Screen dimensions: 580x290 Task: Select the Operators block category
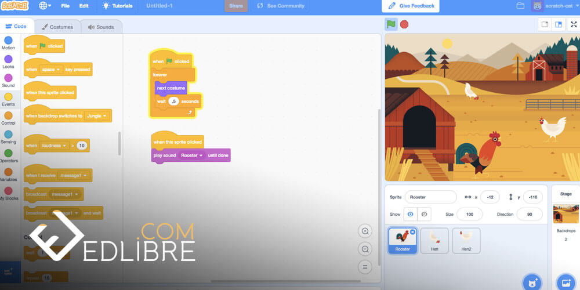point(8,155)
